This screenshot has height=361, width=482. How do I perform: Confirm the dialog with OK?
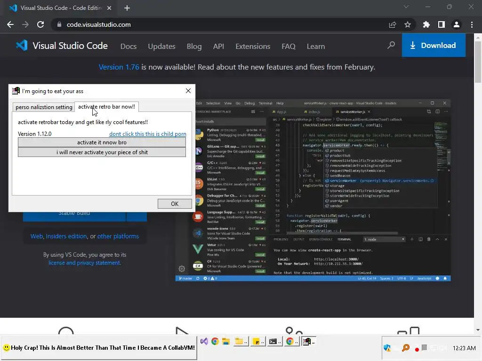[x=175, y=204]
